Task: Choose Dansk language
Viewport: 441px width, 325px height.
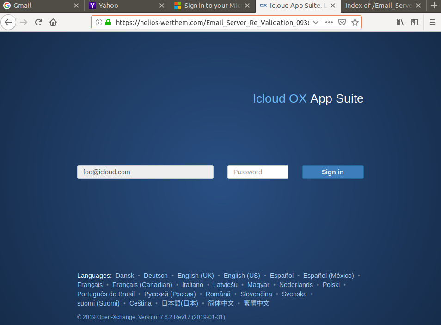Action: pyautogui.click(x=125, y=276)
